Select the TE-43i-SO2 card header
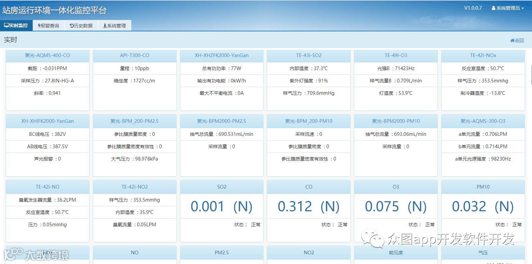The width and height of the screenshot is (532, 264). tap(309, 56)
